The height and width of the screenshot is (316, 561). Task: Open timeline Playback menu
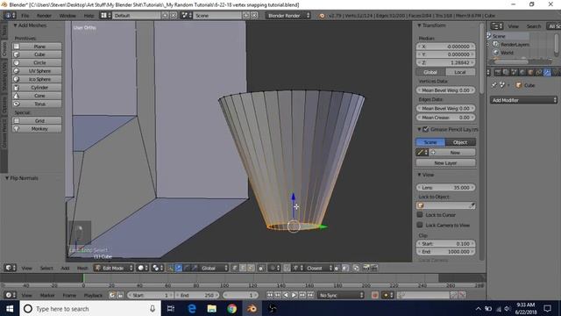(93, 295)
